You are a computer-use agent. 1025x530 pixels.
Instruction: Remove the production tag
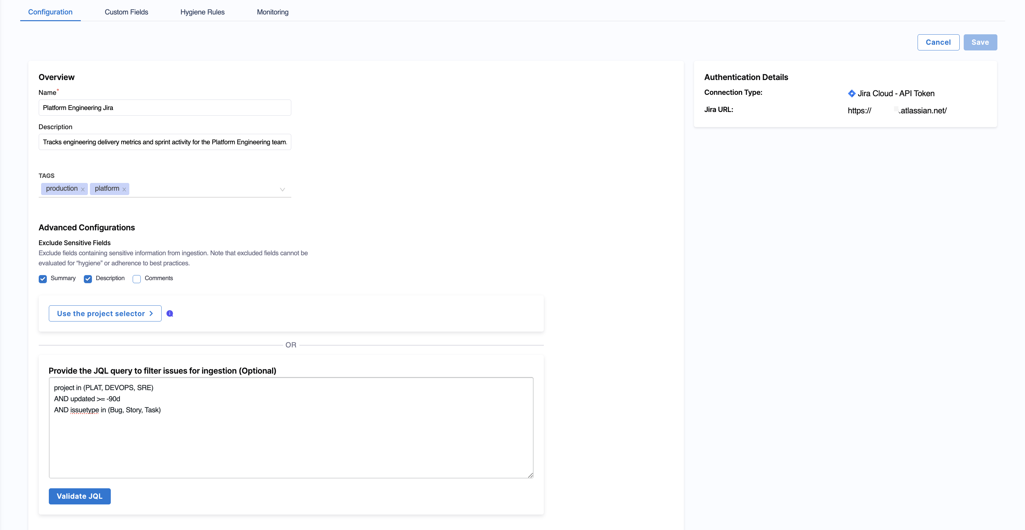83,189
